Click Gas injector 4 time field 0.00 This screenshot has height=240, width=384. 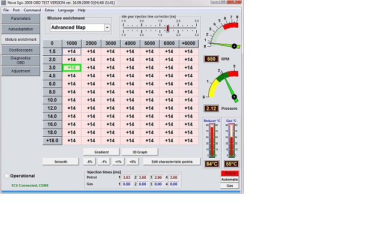point(173,184)
